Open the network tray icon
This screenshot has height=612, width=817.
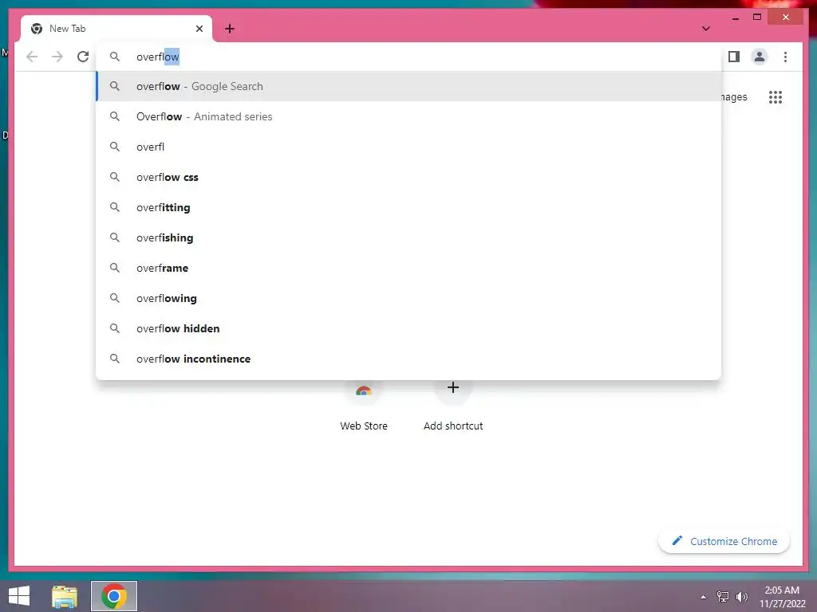tap(723, 597)
